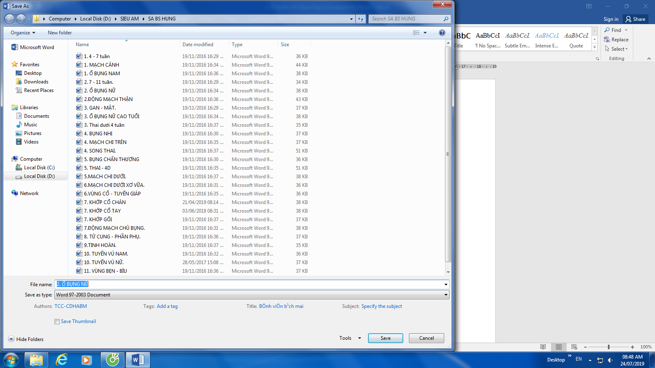Click the Save button

(385, 338)
